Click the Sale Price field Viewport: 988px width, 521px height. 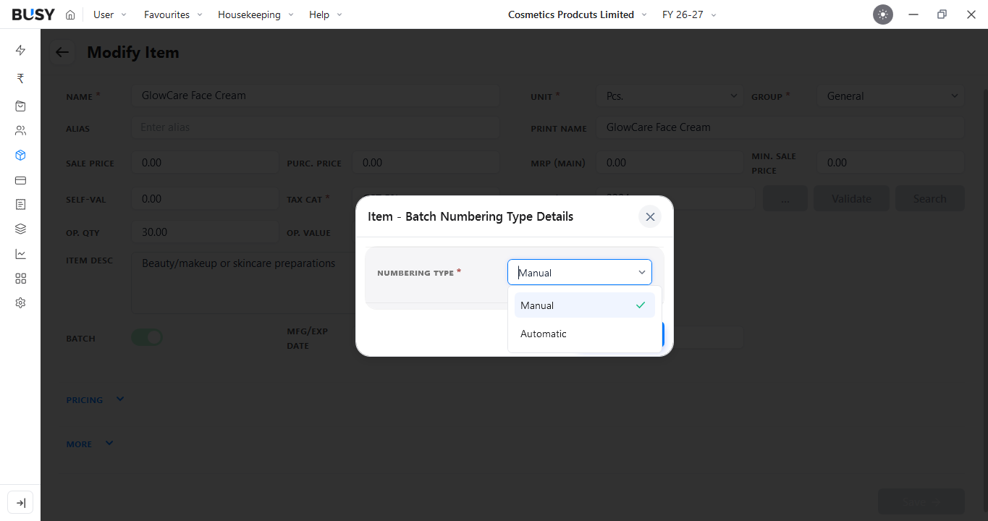click(x=205, y=163)
